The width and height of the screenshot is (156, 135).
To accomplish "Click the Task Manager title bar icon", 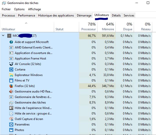I will pyautogui.click(x=4, y=3).
